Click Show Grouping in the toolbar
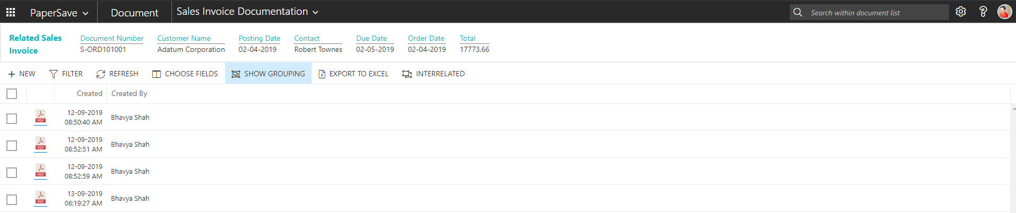The width and height of the screenshot is (1016, 213). pyautogui.click(x=268, y=74)
